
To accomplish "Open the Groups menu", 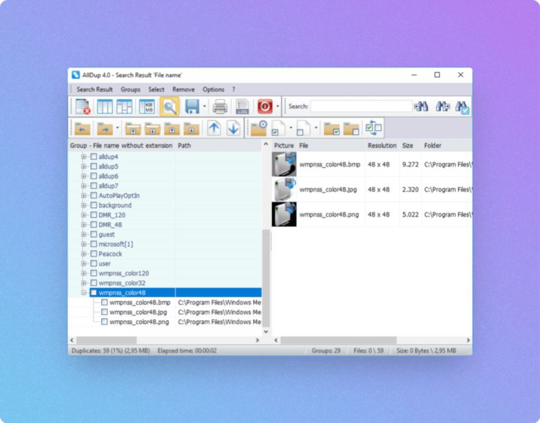I will tap(130, 89).
